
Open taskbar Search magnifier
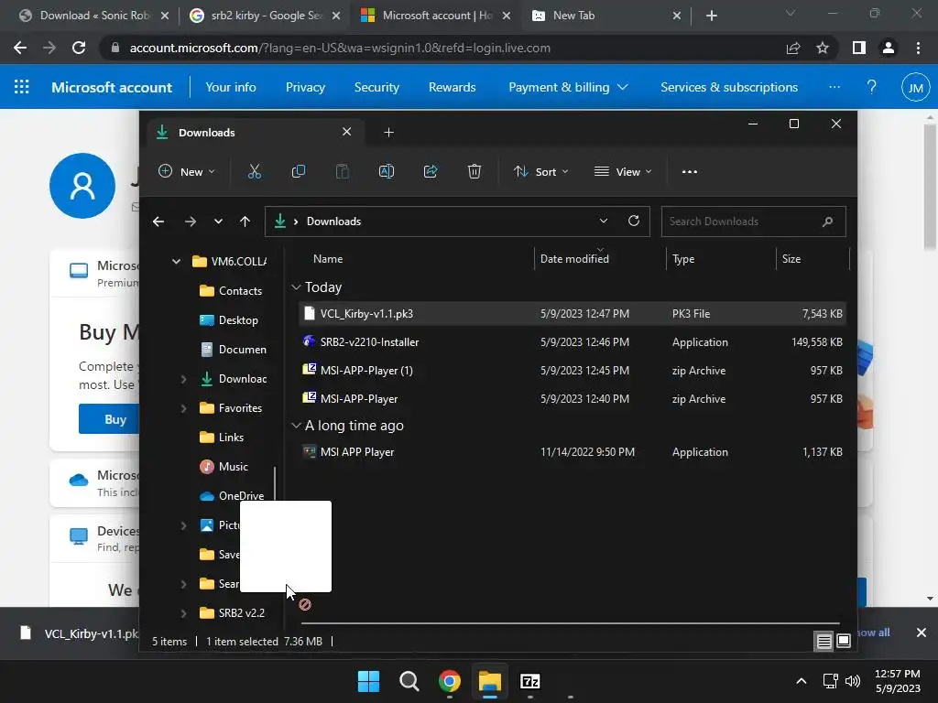[x=409, y=681]
